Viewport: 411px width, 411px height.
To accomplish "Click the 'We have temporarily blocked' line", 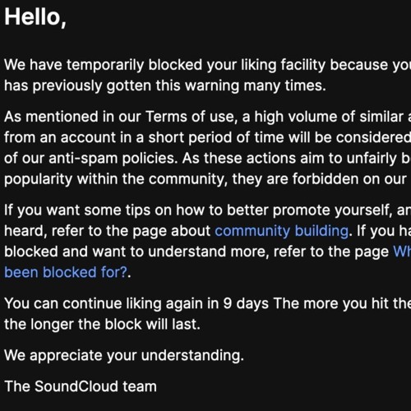I will (207, 65).
